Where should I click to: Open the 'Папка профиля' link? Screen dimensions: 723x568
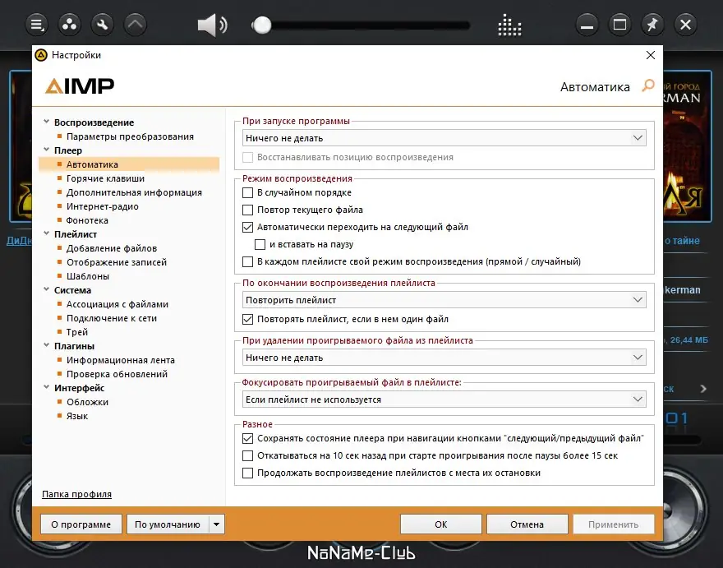[78, 494]
